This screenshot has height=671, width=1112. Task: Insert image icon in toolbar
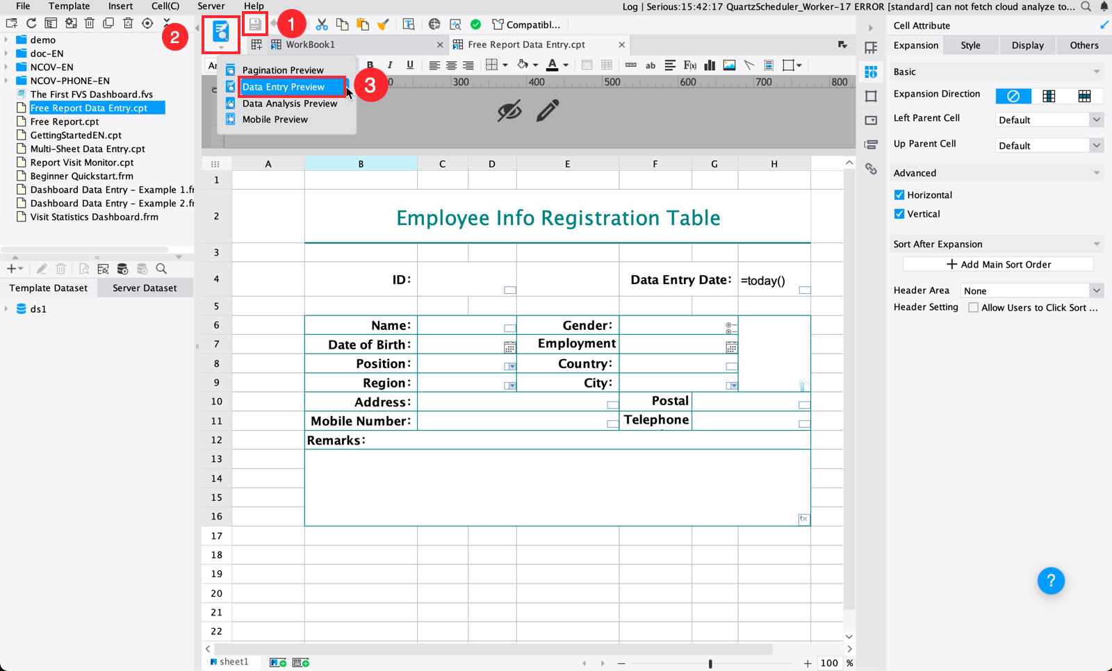pos(729,65)
